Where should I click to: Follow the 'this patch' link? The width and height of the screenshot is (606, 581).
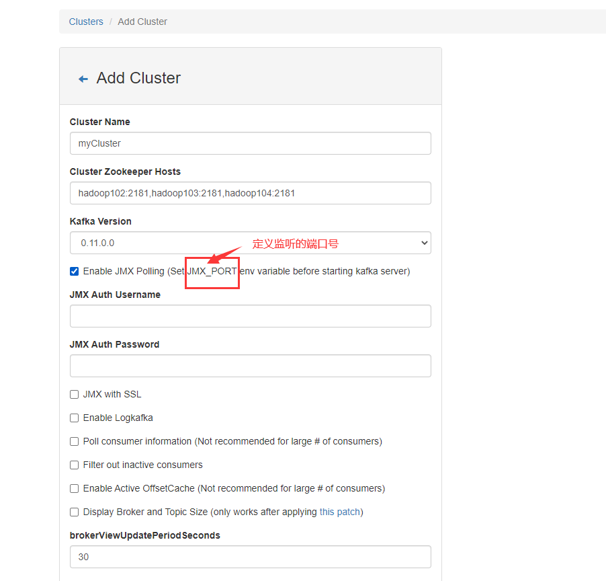[x=340, y=512]
